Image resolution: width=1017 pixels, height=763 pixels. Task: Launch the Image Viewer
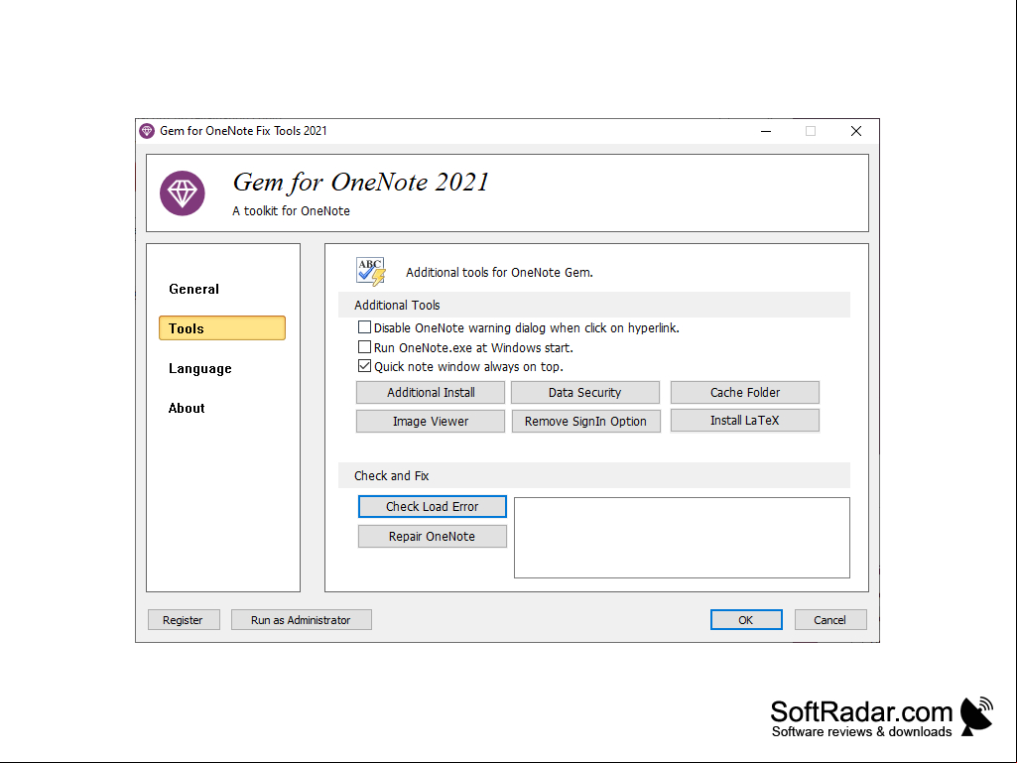click(x=431, y=421)
